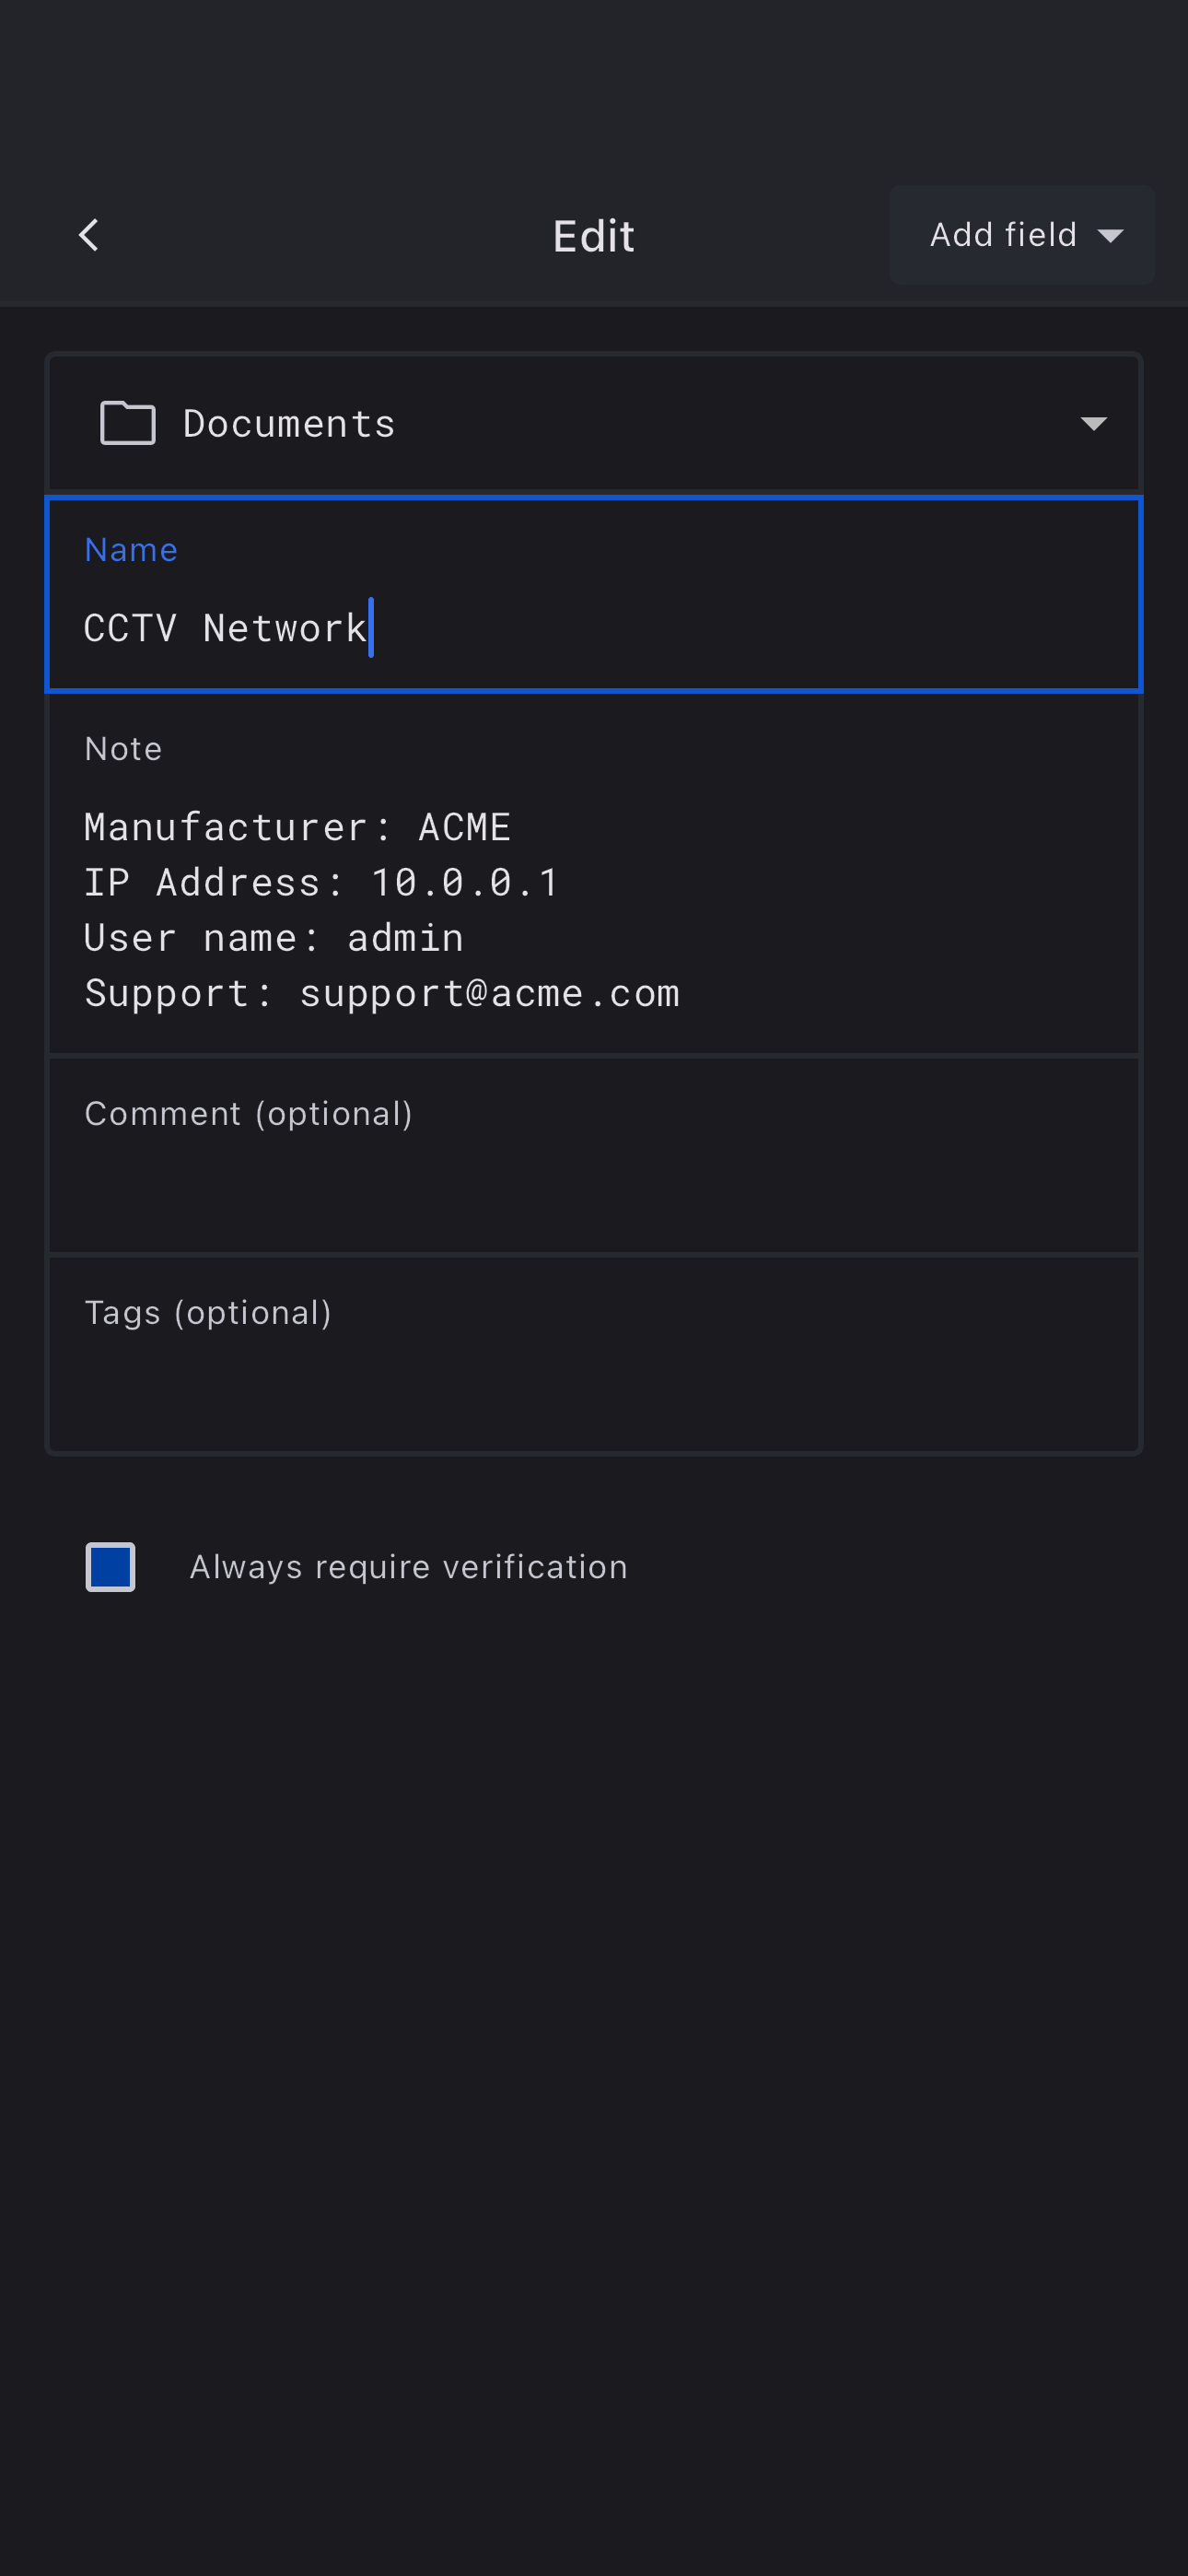This screenshot has height=2576, width=1188.
Task: Click the word "Network" in the Name field
Action: click(x=285, y=629)
